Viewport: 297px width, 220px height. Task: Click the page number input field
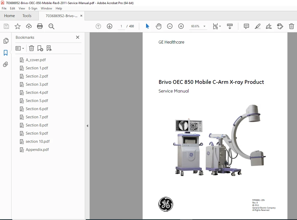tap(121, 26)
